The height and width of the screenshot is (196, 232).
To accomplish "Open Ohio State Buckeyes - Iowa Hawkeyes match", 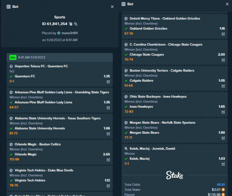I will tap(158, 97).
